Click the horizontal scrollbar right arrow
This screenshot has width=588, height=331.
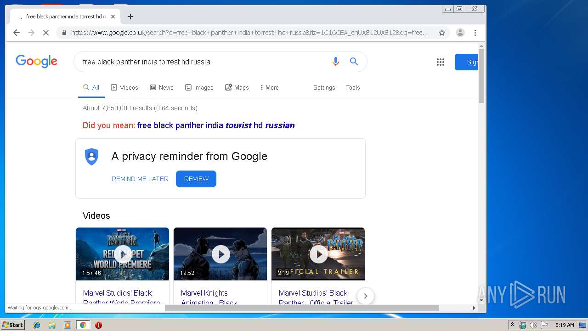click(x=474, y=308)
